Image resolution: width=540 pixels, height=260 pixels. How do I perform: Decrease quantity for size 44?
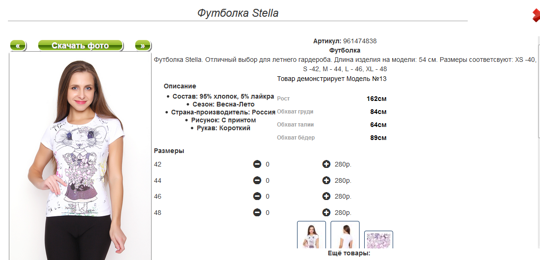pyautogui.click(x=257, y=180)
